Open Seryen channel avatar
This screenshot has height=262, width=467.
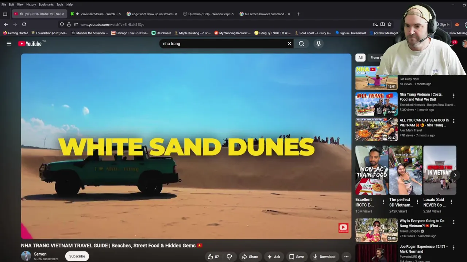click(26, 256)
